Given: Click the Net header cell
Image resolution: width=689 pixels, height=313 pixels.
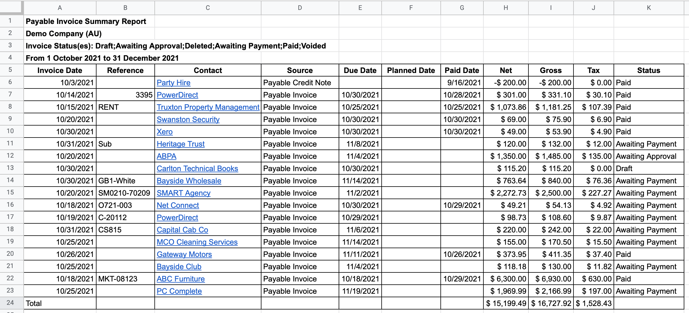Looking at the screenshot, I should click(506, 70).
